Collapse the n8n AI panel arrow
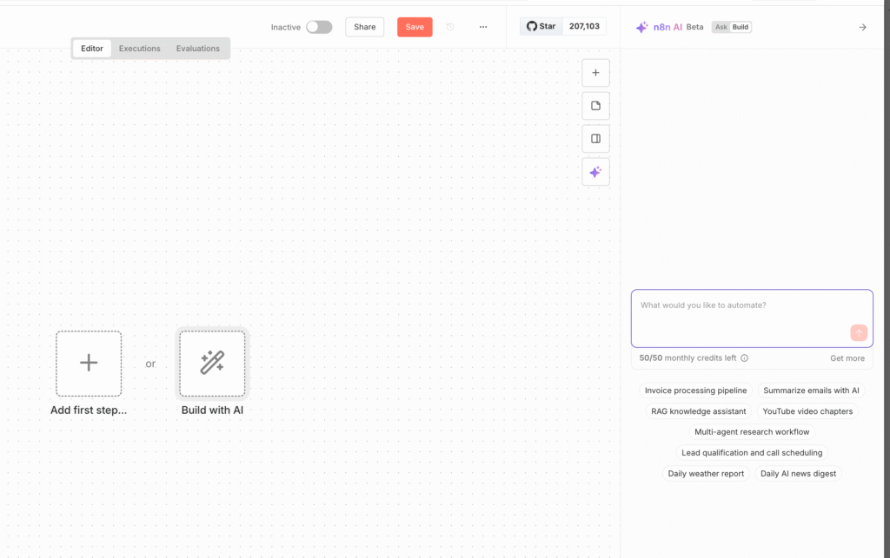 pyautogui.click(x=862, y=27)
